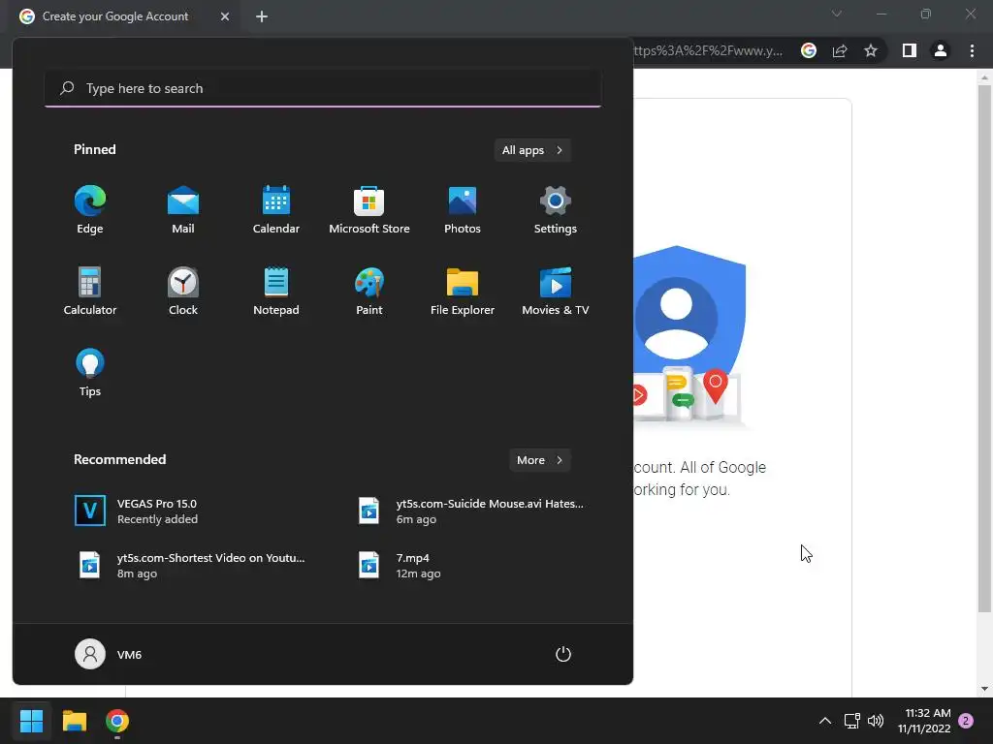The width and height of the screenshot is (993, 744).
Task: Launch the Calculator app
Action: point(90,292)
